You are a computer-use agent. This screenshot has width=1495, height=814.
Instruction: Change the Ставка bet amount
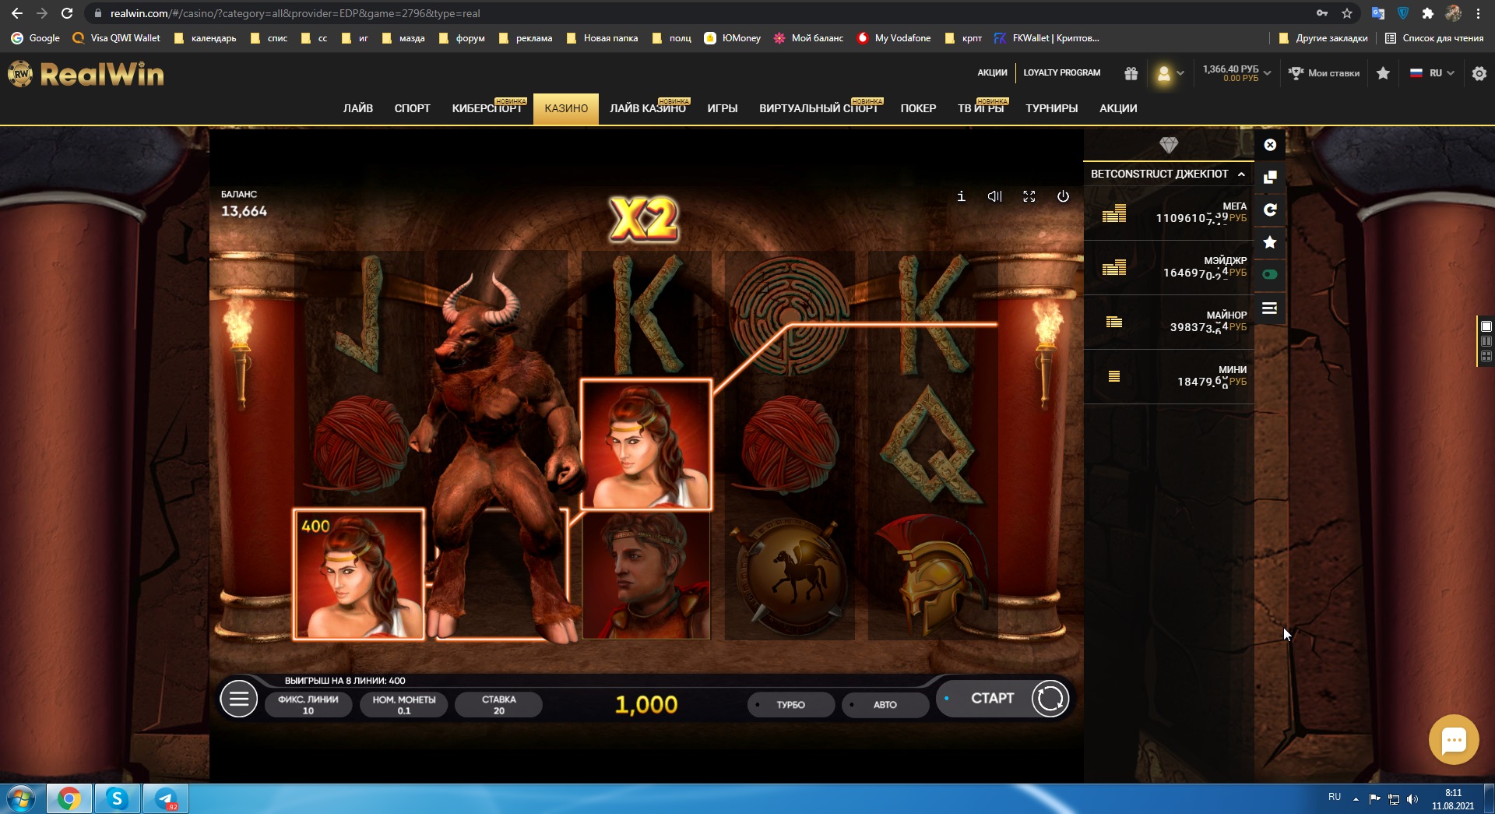(498, 705)
